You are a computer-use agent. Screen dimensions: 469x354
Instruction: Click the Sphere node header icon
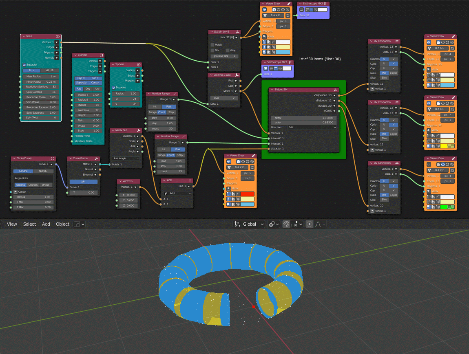point(139,64)
